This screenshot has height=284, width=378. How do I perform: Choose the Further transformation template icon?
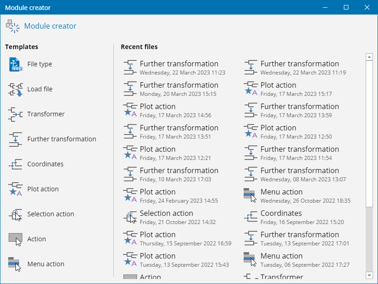coord(15,140)
